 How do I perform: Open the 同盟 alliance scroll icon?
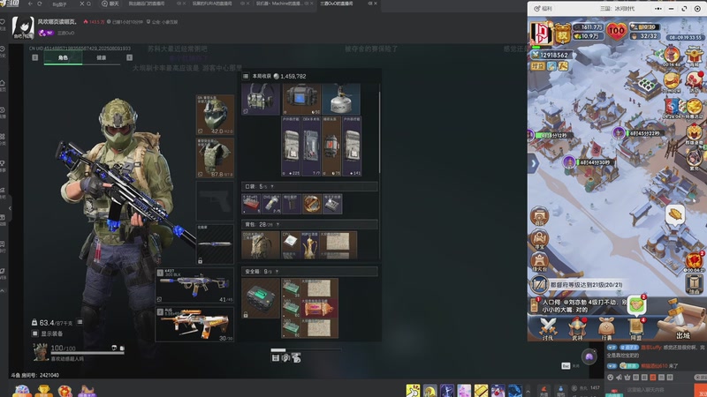click(636, 328)
